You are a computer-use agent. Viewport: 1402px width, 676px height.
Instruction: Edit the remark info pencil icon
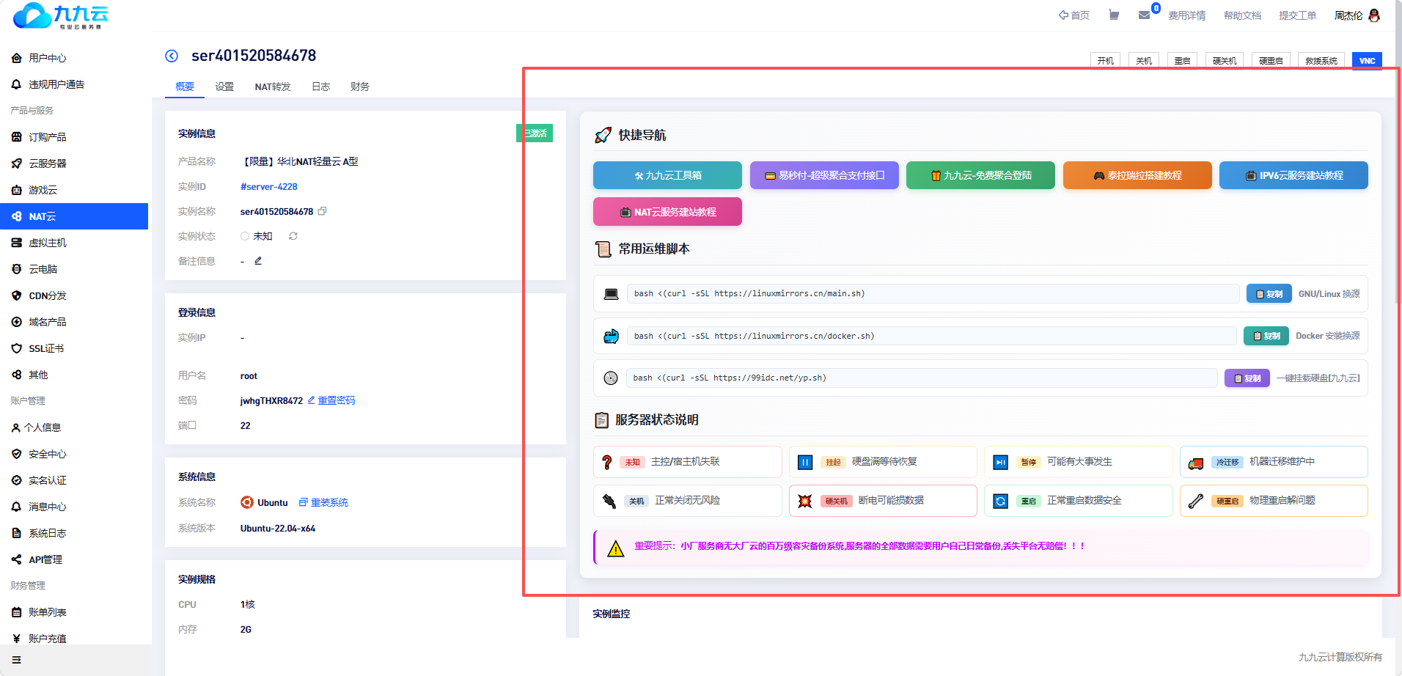click(x=258, y=261)
